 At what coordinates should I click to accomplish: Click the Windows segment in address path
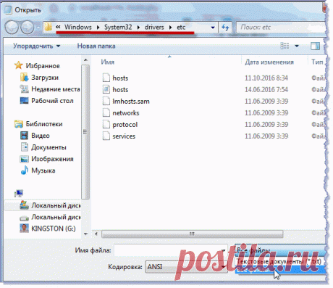point(78,27)
